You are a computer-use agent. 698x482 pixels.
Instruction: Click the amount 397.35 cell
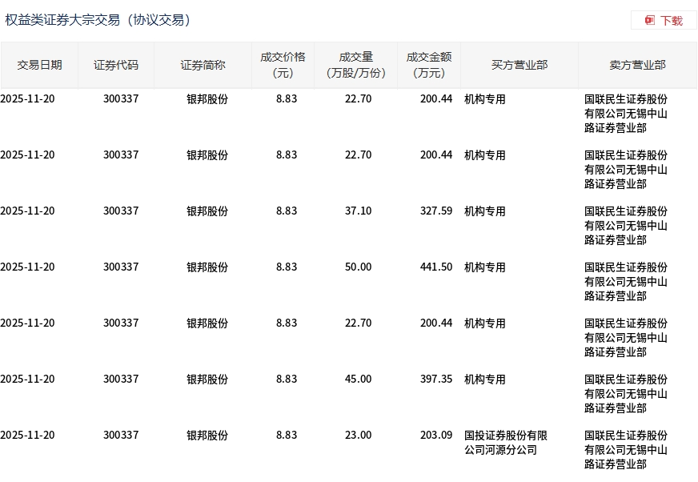pyautogui.click(x=436, y=379)
